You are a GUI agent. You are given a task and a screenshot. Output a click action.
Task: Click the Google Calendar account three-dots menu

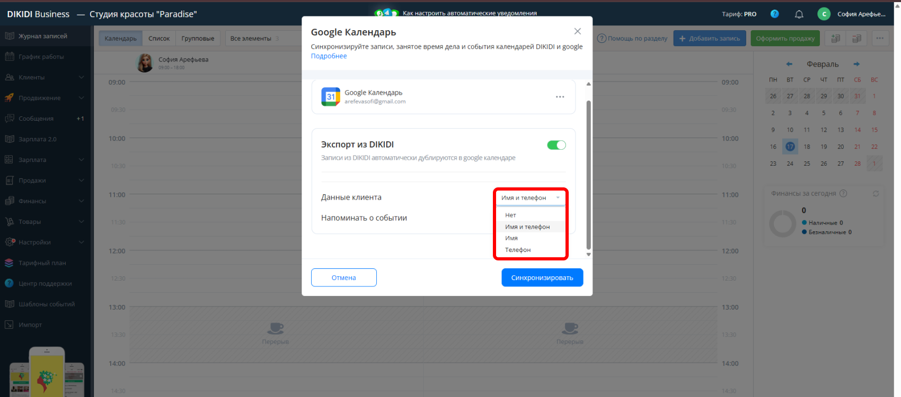[560, 97]
